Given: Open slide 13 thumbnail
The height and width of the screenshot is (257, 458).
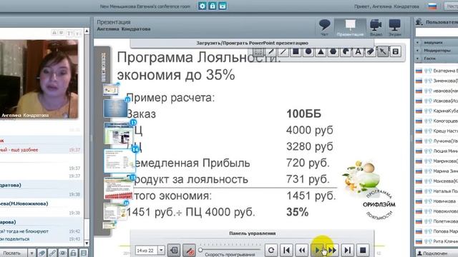Looking at the screenshot, I should 118,133.
